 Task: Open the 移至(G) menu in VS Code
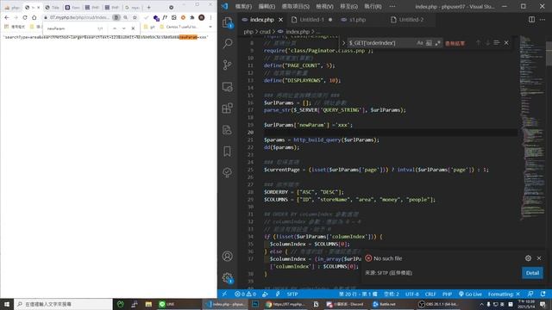click(348, 6)
